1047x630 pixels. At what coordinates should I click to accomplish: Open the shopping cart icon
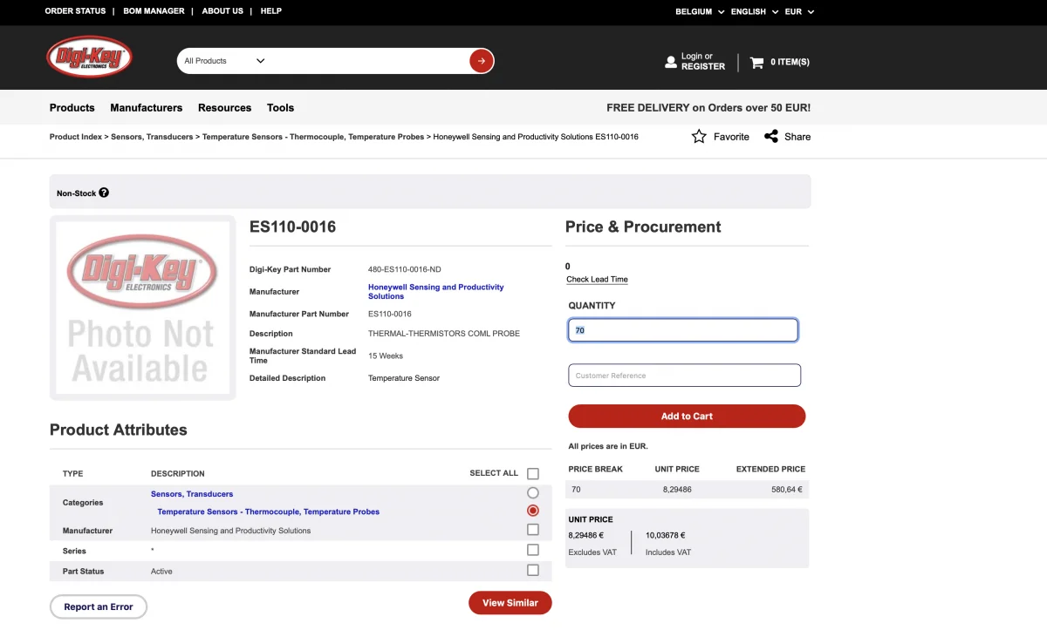point(756,62)
